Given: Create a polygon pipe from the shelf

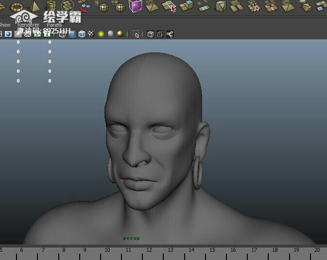Looking at the screenshot, I should 52,6.
